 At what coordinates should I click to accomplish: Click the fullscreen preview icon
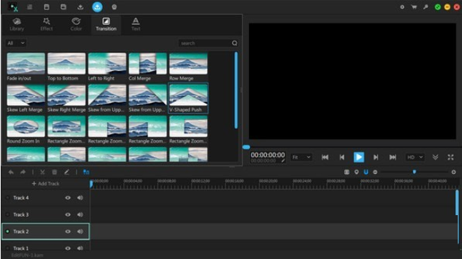click(451, 157)
